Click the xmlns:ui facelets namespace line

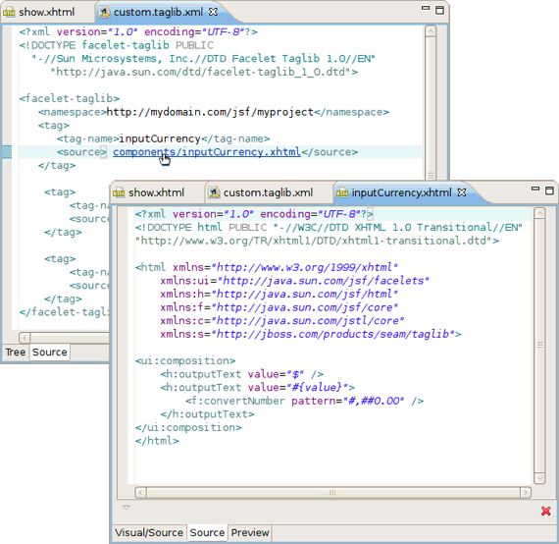click(294, 281)
